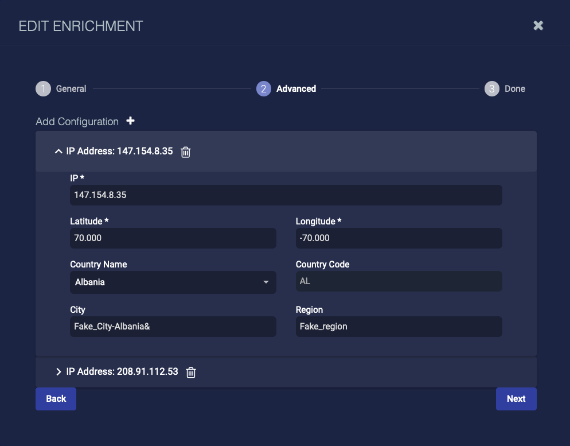The width and height of the screenshot is (570, 446).
Task: Select the Advanced step label
Action: click(x=296, y=89)
